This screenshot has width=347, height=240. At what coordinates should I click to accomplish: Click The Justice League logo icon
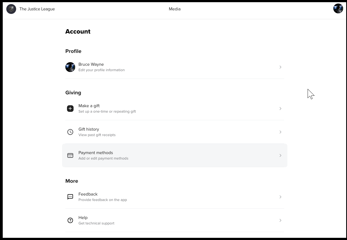pyautogui.click(x=11, y=9)
